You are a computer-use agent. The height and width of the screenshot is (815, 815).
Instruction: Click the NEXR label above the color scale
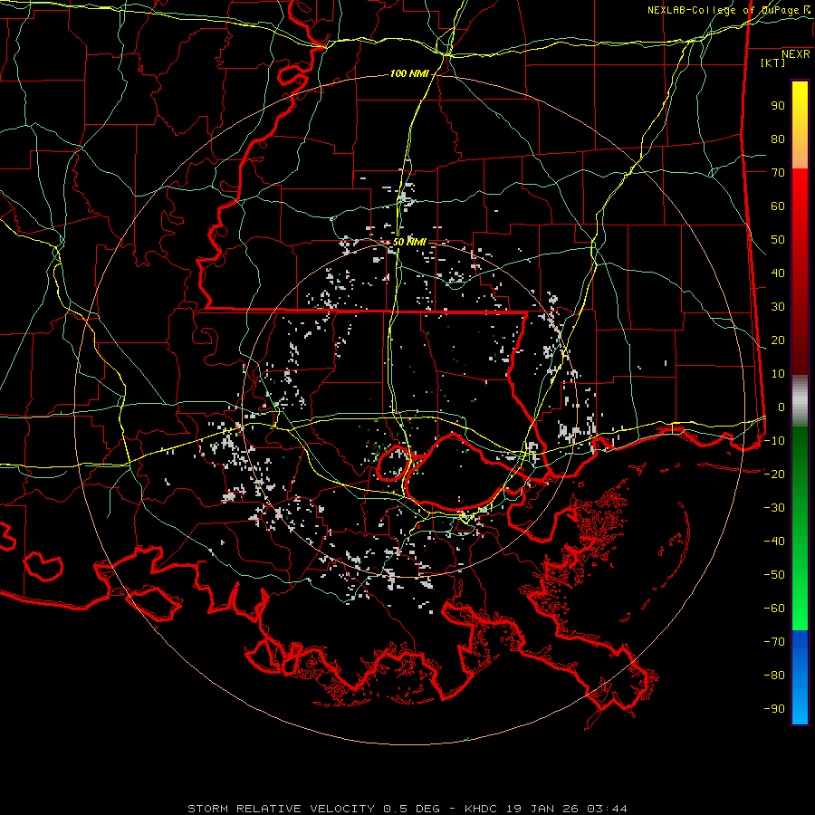coord(795,54)
